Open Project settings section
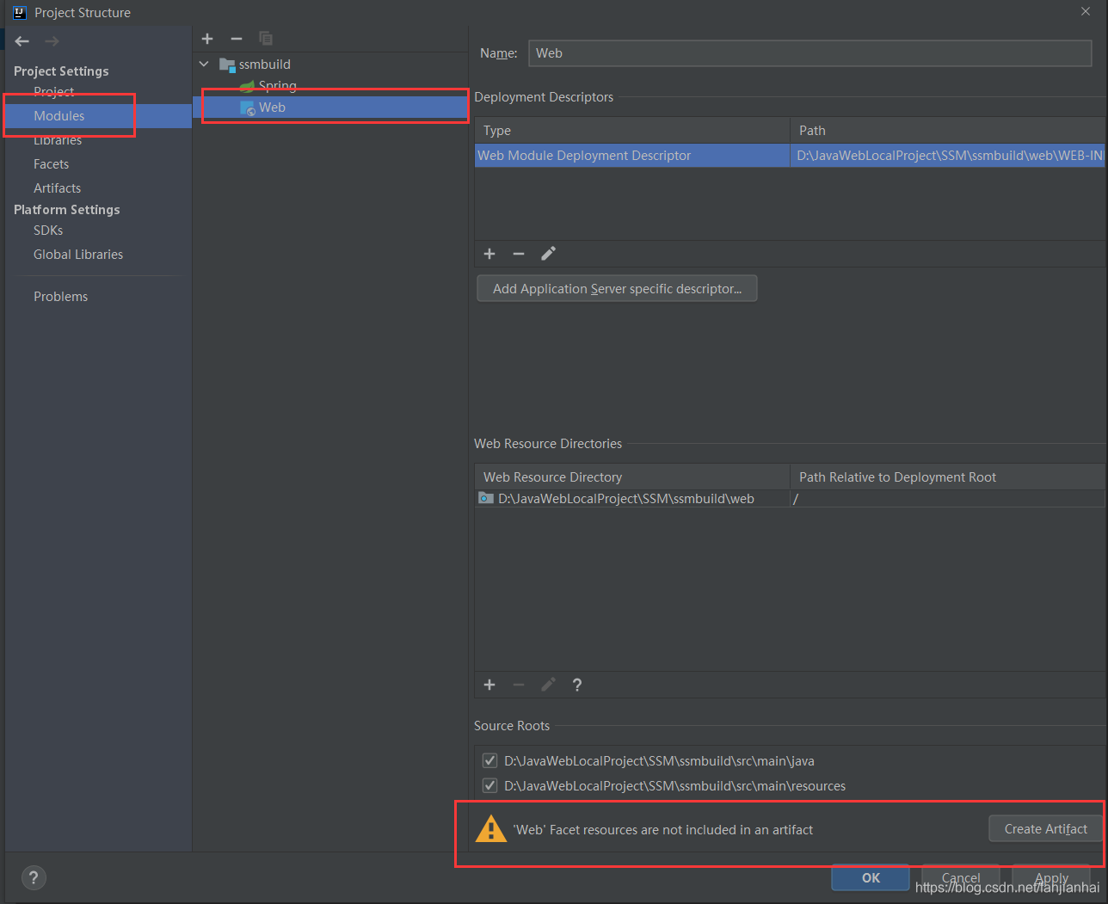The height and width of the screenshot is (904, 1108). pyautogui.click(x=53, y=91)
